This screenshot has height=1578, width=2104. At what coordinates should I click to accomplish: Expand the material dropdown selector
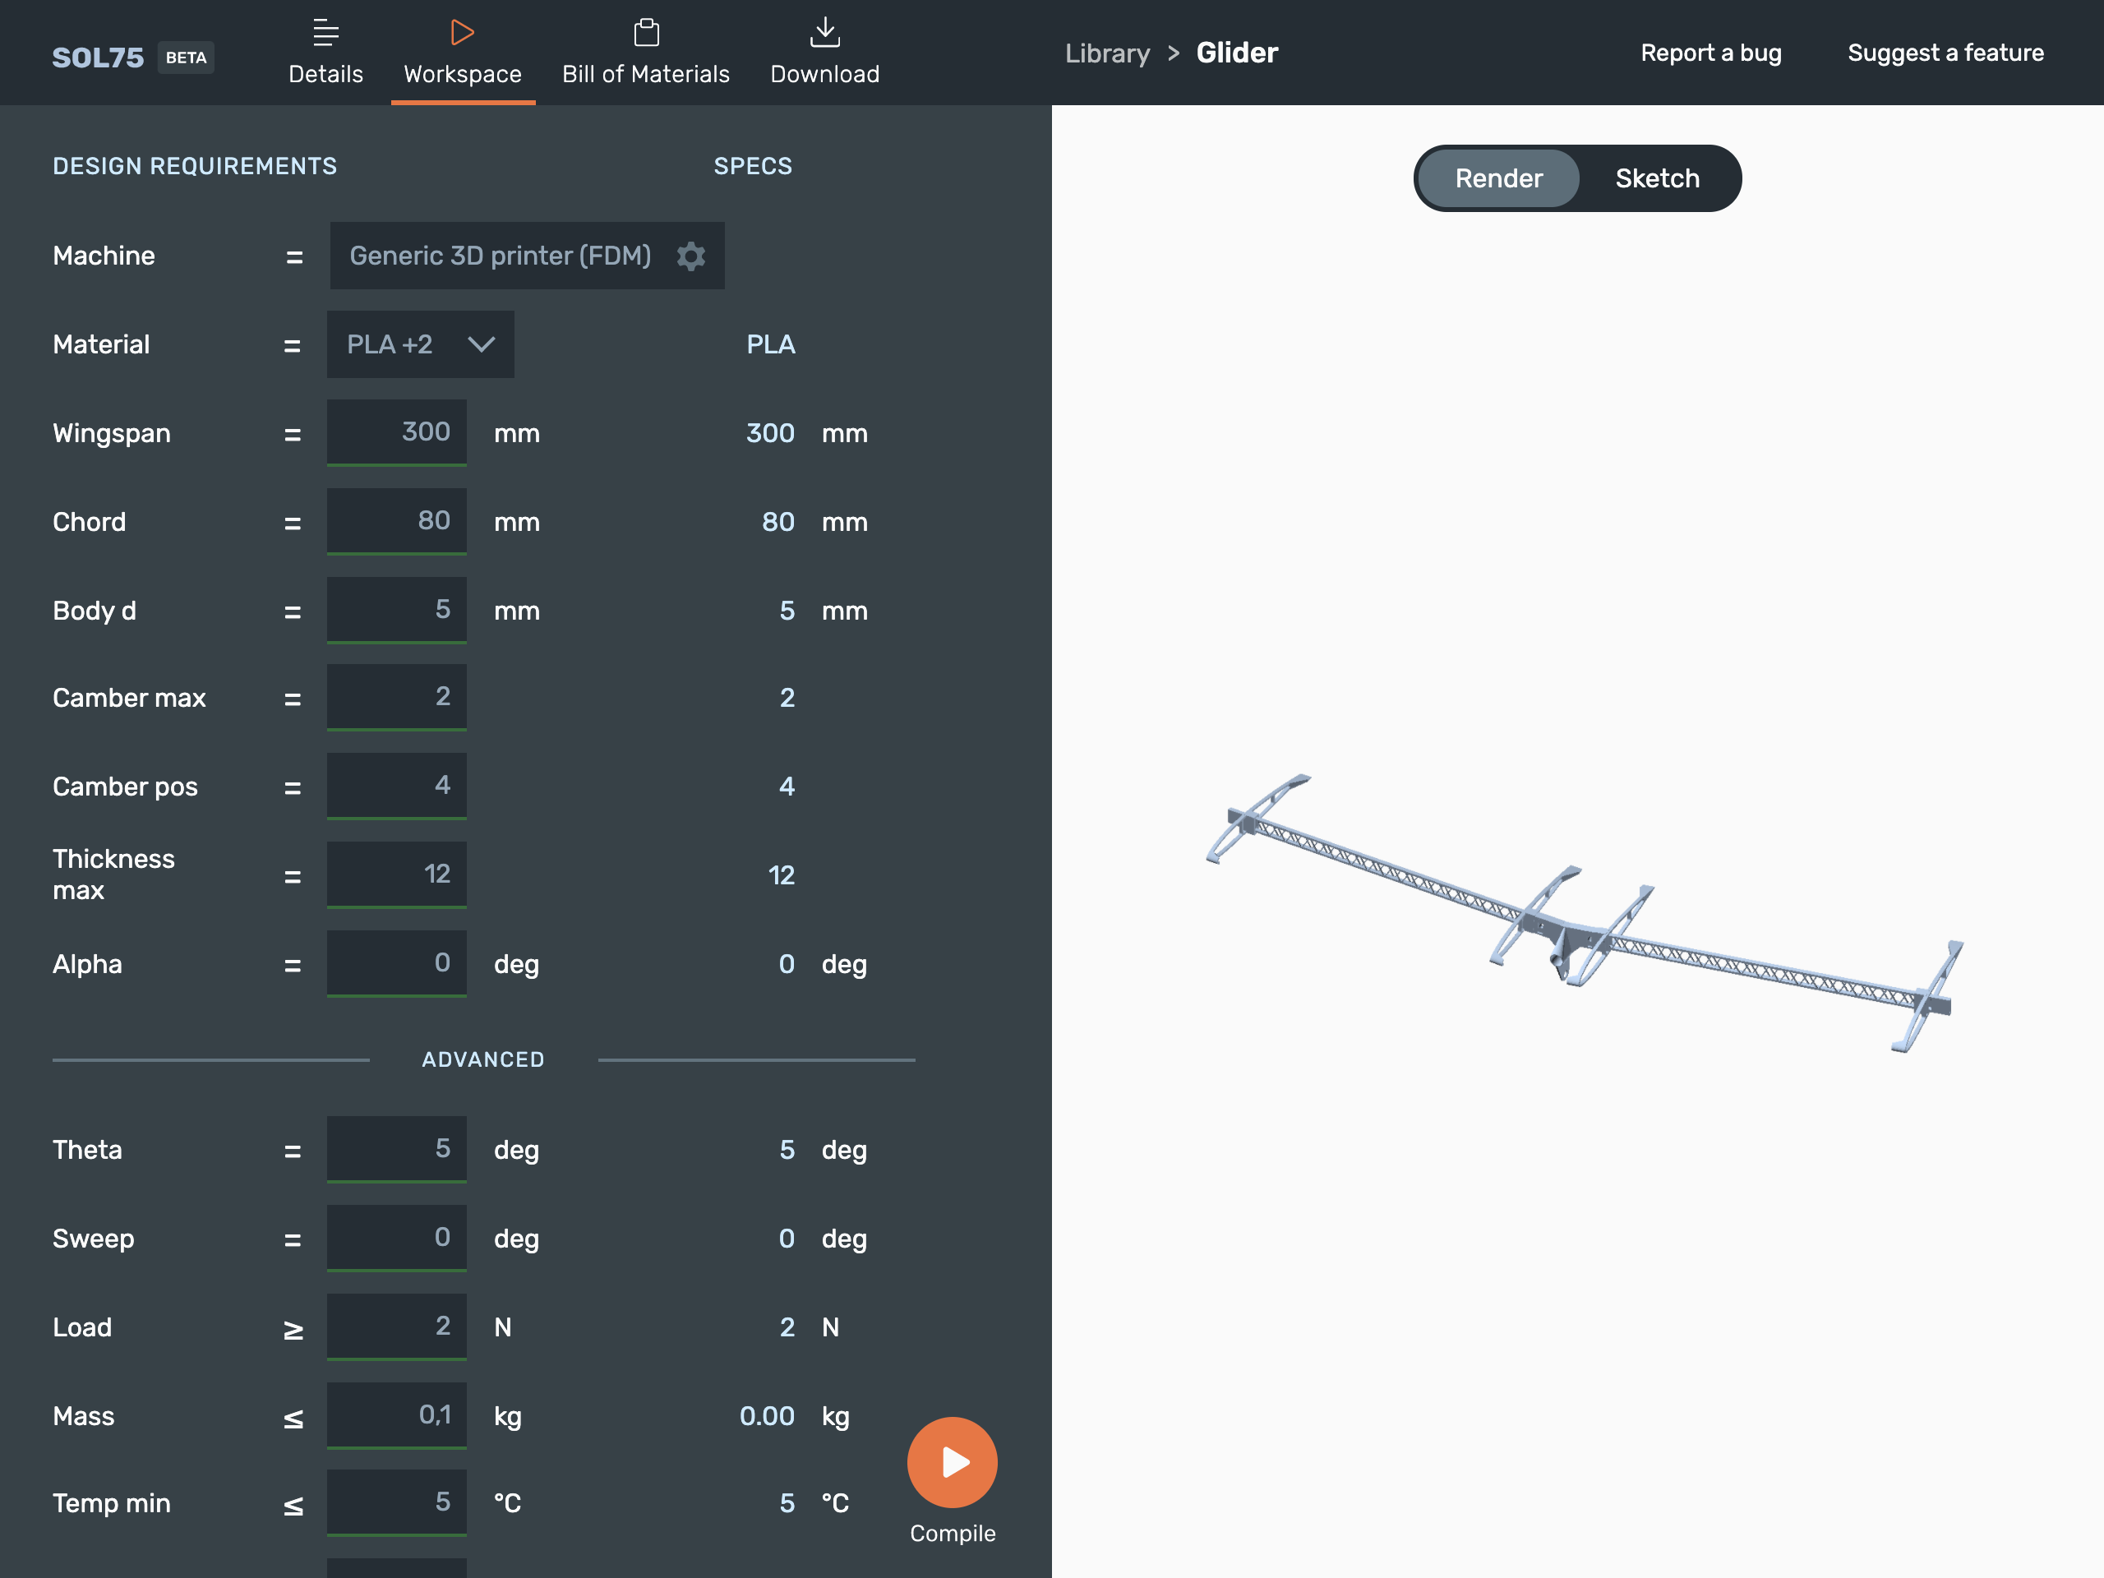pyautogui.click(x=421, y=343)
